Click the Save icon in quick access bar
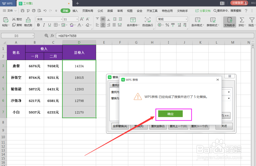 [x=23, y=11]
